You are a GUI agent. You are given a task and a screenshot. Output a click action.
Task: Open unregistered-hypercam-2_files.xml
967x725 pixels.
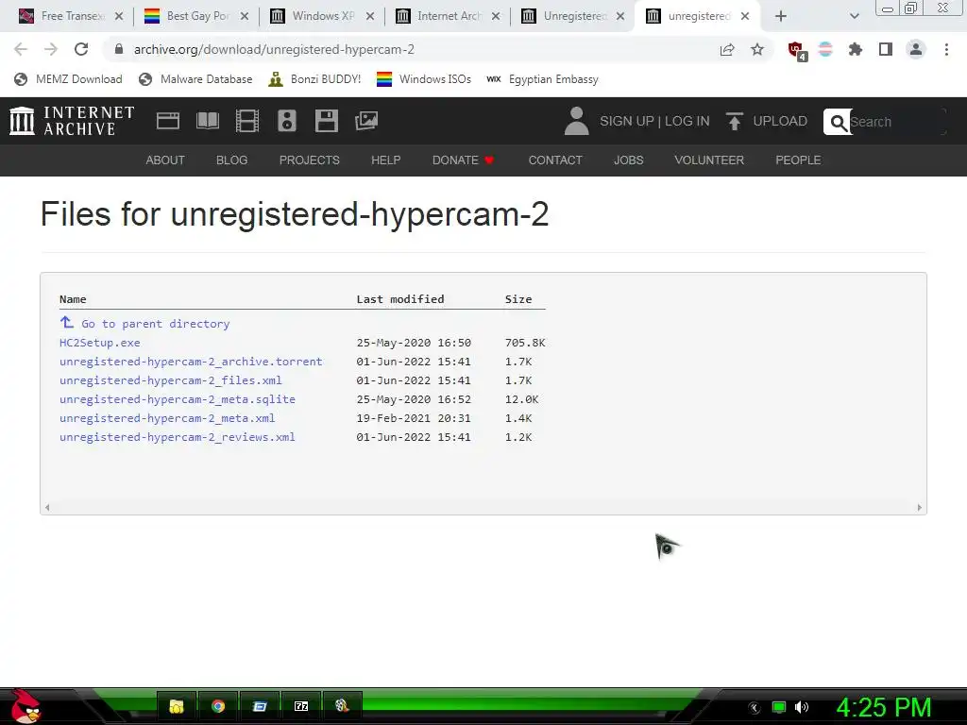click(x=171, y=380)
